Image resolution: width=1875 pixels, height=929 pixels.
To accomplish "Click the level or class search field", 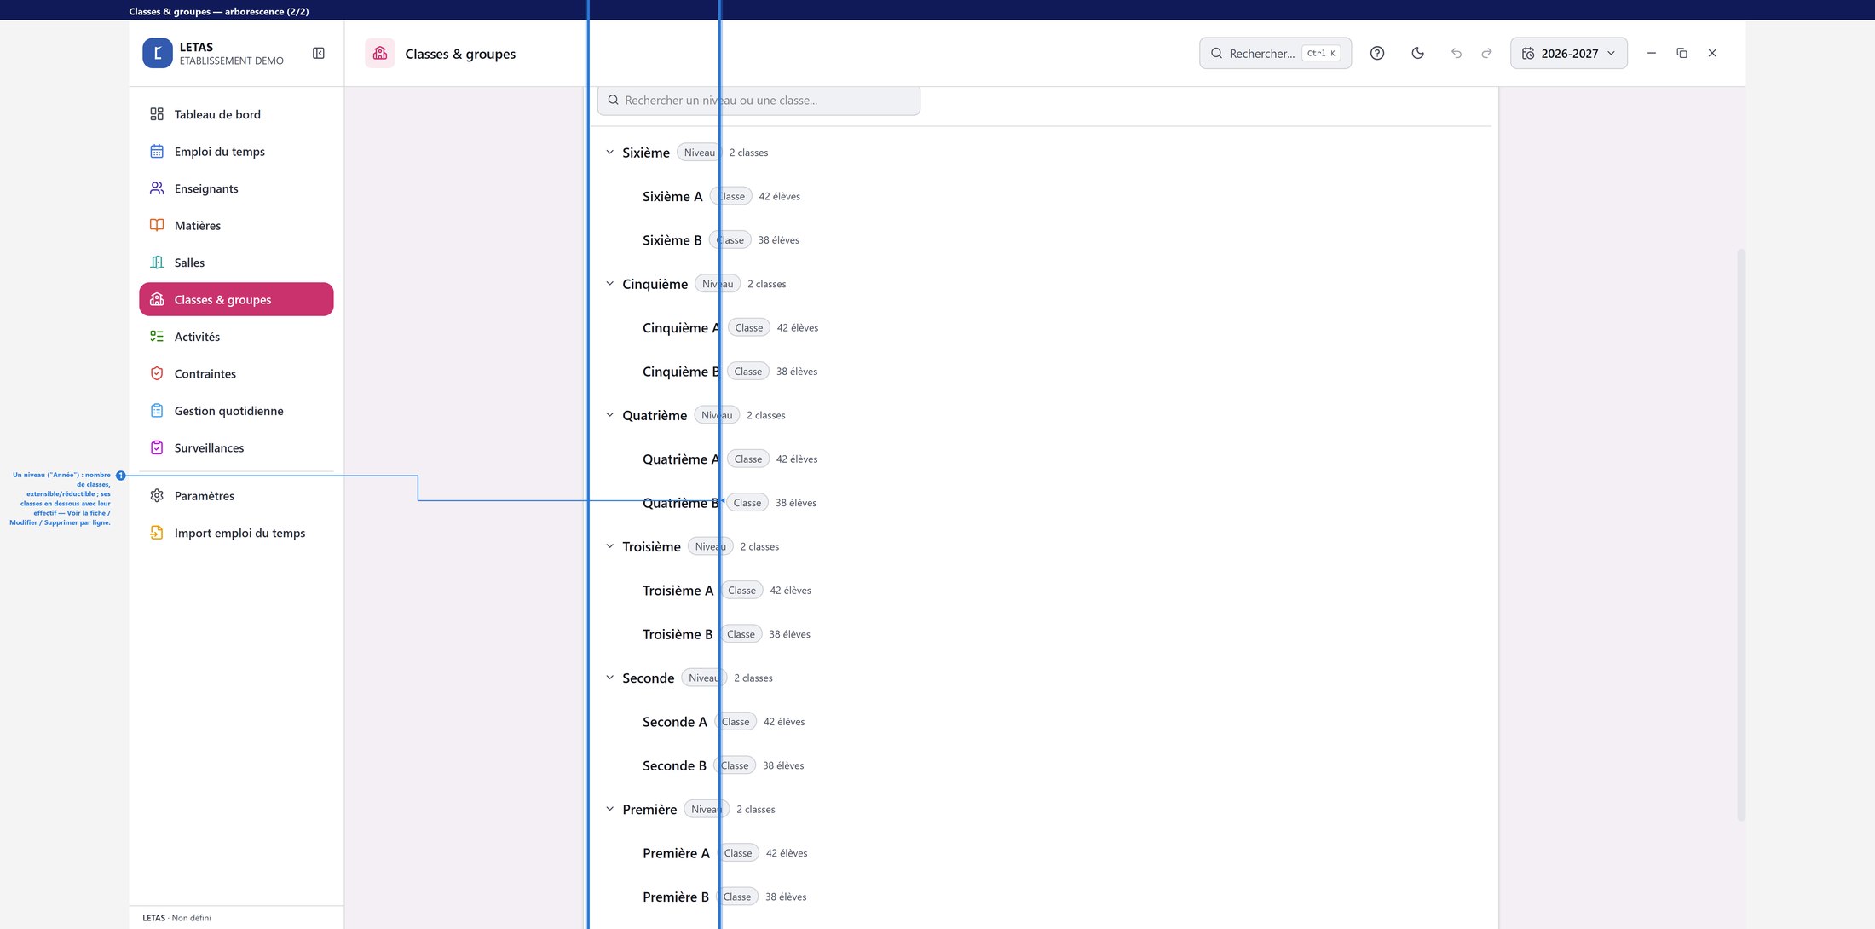I will (x=759, y=100).
